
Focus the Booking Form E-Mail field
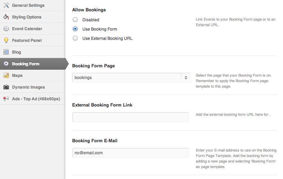click(x=131, y=153)
